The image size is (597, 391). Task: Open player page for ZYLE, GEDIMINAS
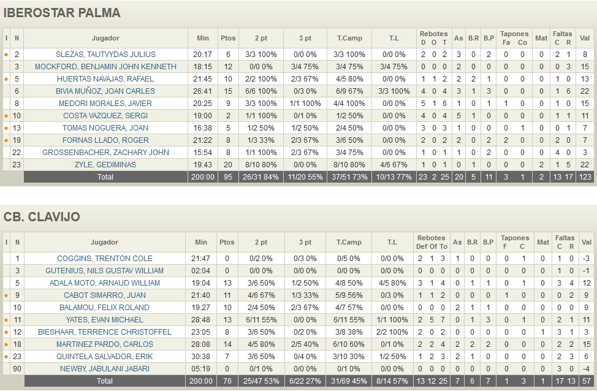[x=105, y=165]
